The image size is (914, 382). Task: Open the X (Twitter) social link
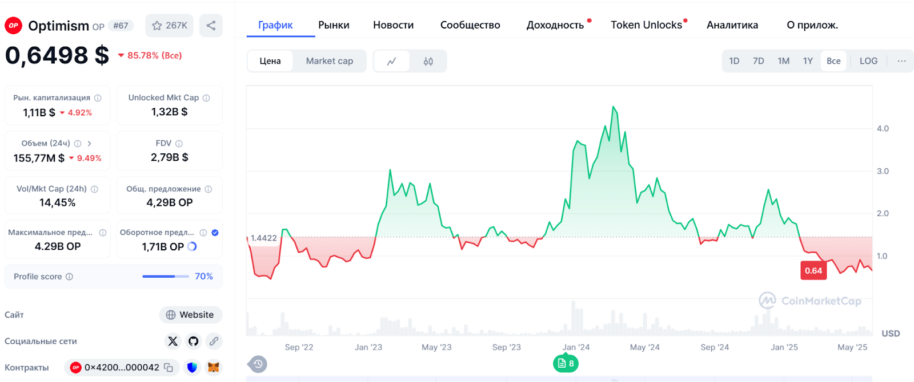click(x=173, y=341)
